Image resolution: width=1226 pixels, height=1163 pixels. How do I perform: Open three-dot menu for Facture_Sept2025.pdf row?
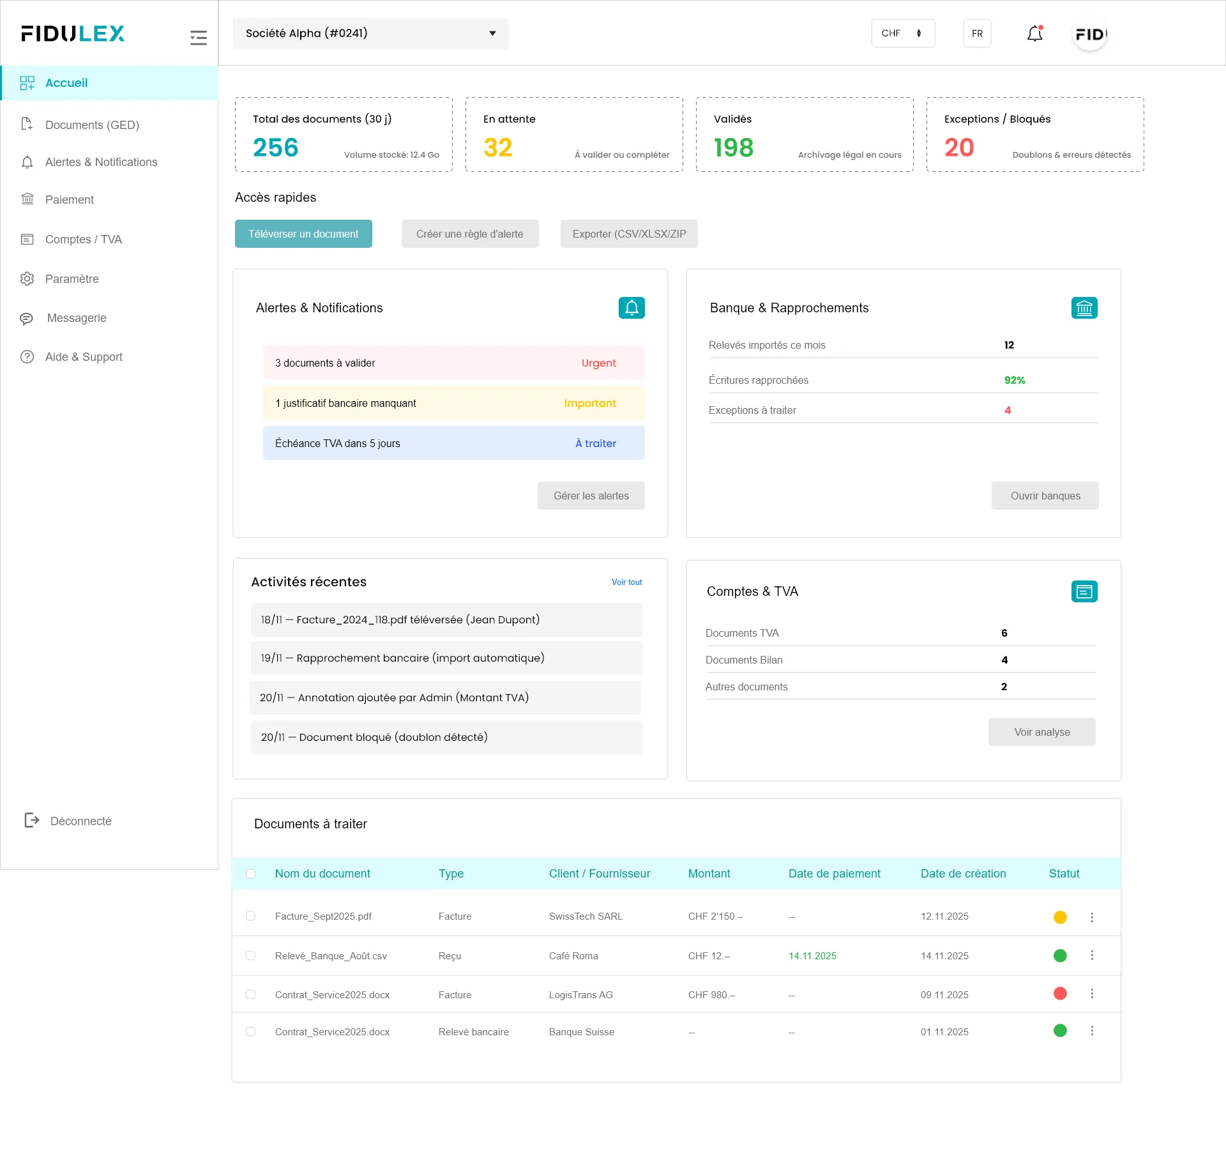[1092, 917]
